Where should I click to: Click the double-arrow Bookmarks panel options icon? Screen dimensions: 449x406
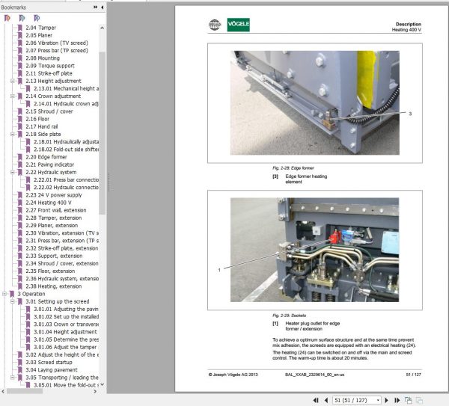(x=95, y=7)
